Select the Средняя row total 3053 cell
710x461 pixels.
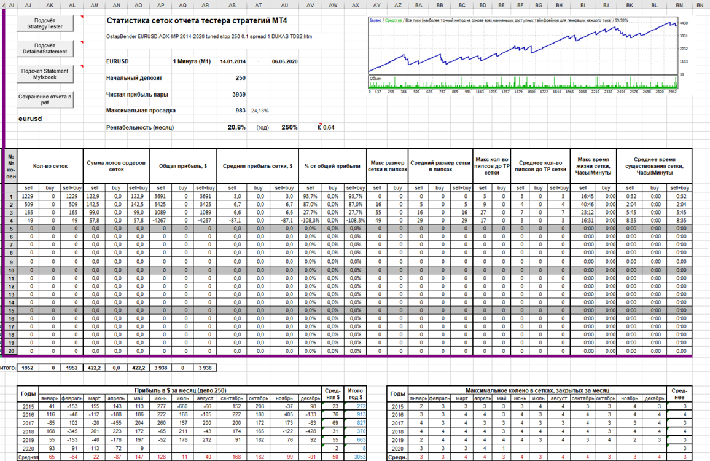coord(356,457)
